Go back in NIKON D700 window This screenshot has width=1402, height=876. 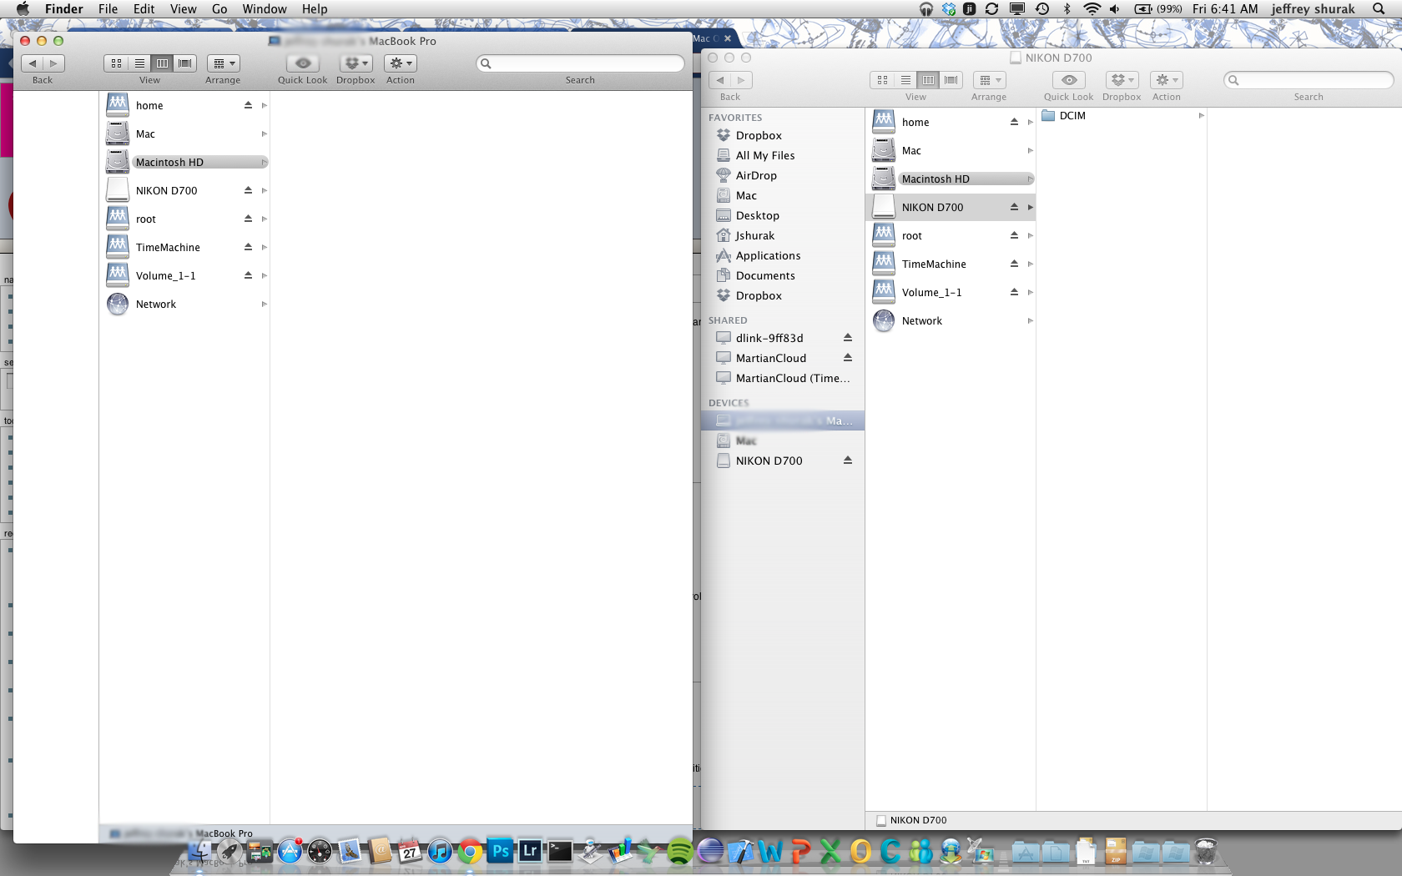(x=720, y=80)
